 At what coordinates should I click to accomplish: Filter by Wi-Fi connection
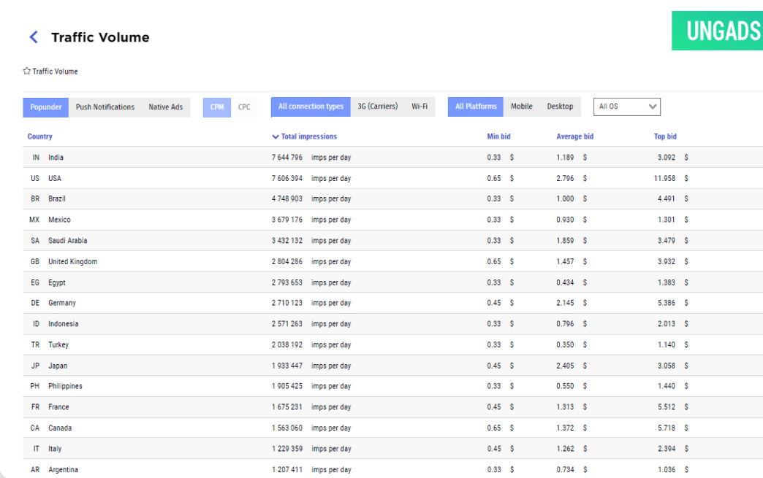420,107
